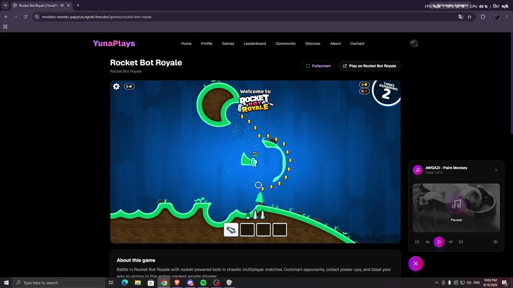Navigate to Games
Viewport: 513px width, 288px height.
click(228, 44)
